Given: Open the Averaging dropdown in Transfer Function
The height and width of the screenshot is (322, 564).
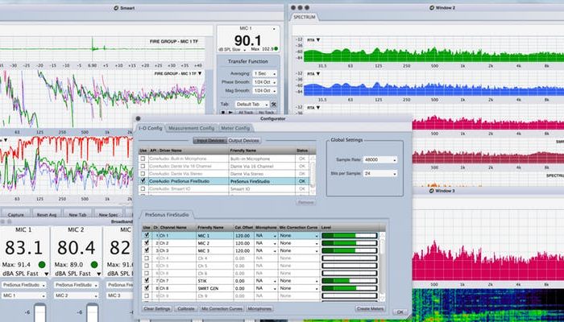Looking at the screenshot, I should coord(264,72).
